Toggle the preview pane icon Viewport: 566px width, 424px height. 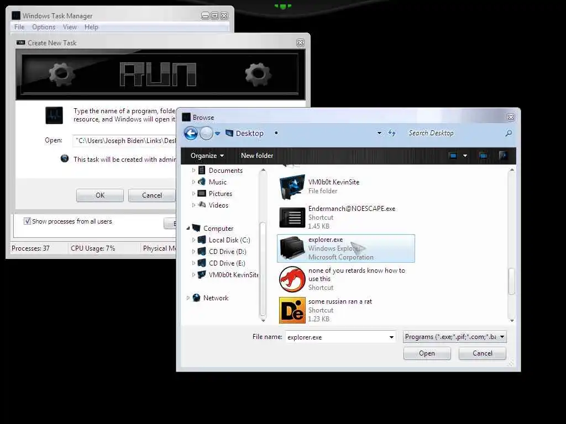483,156
